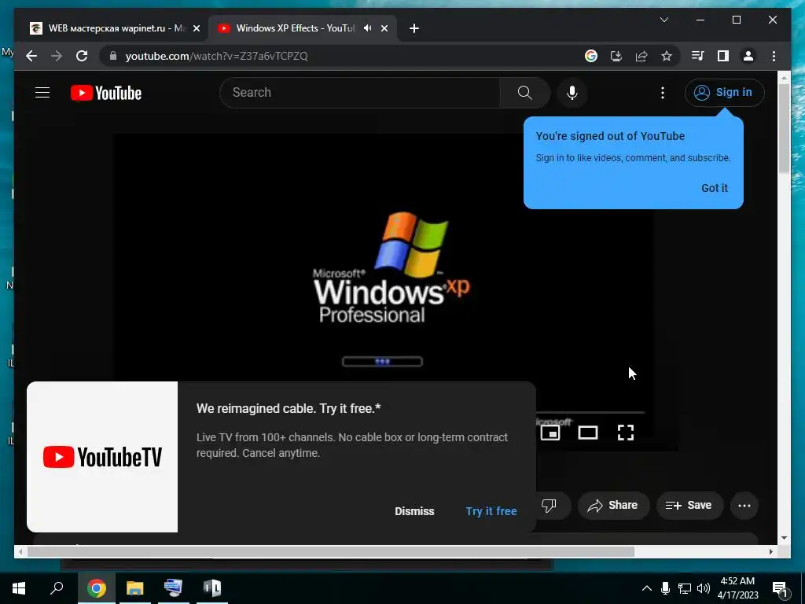This screenshot has width=805, height=604.
Task: Close the wapinet.ru tab
Action: [x=196, y=28]
